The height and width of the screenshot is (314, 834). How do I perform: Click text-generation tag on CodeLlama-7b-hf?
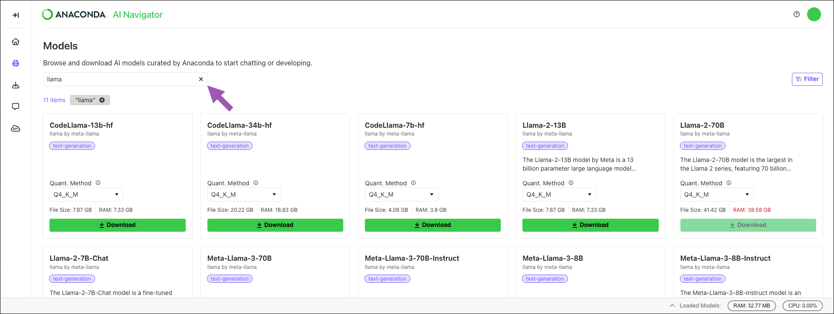[387, 146]
